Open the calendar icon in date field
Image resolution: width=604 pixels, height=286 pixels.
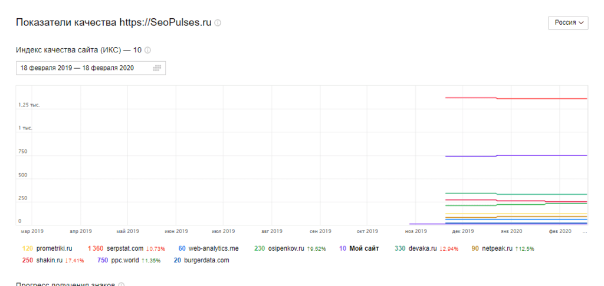click(x=156, y=68)
